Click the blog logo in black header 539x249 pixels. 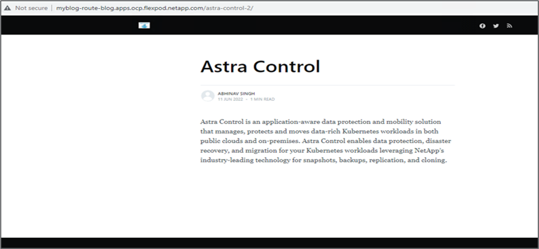pyautogui.click(x=144, y=25)
